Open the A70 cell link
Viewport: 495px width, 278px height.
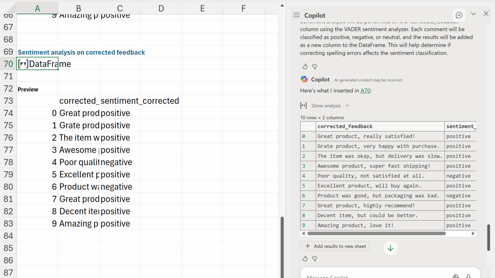point(365,91)
